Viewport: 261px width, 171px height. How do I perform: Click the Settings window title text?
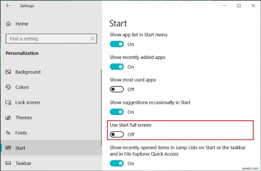click(27, 6)
